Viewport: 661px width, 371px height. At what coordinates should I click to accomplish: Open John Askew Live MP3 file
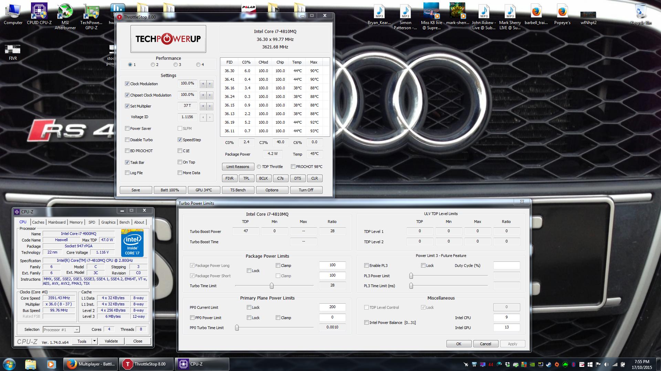(484, 16)
